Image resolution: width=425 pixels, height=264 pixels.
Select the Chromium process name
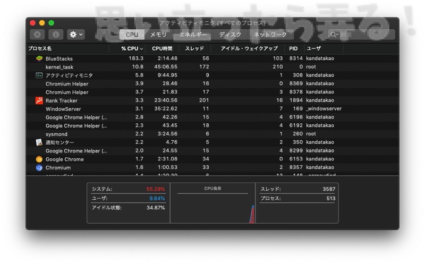58,167
